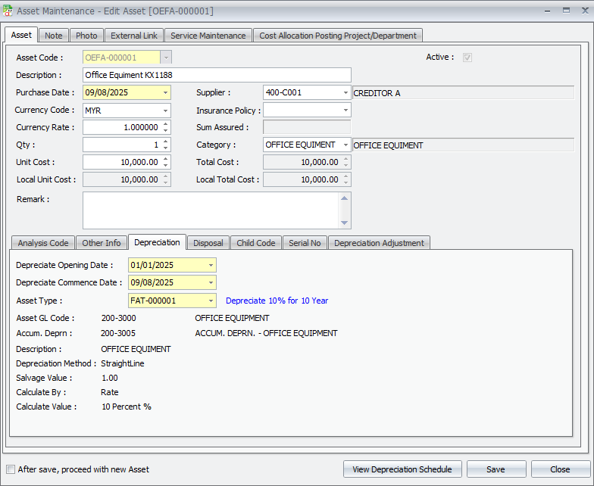Click into the Description field
The width and height of the screenshot is (594, 486).
tap(217, 75)
